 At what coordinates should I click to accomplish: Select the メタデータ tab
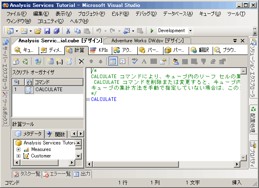click(28, 134)
